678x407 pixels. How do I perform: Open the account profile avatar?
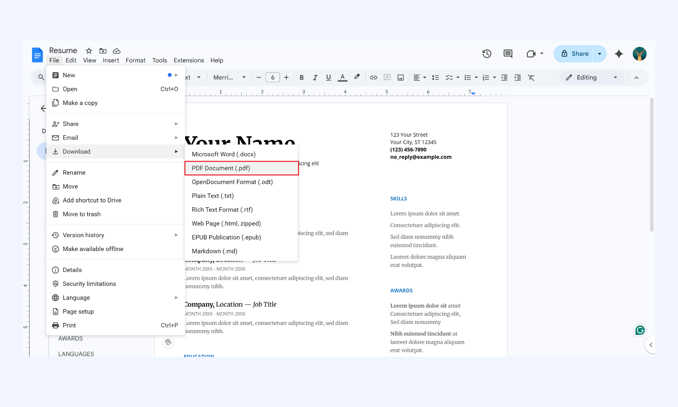pyautogui.click(x=639, y=54)
